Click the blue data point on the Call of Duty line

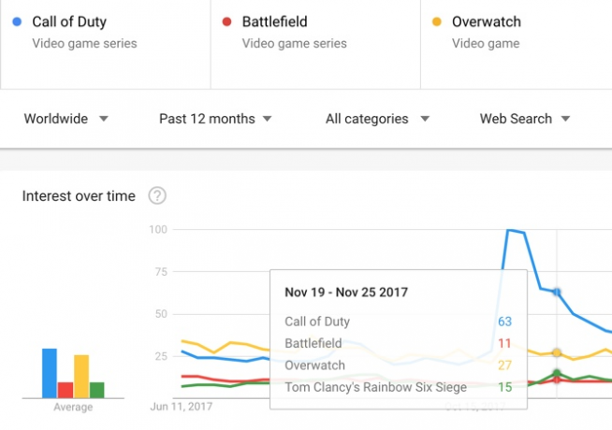click(x=557, y=292)
